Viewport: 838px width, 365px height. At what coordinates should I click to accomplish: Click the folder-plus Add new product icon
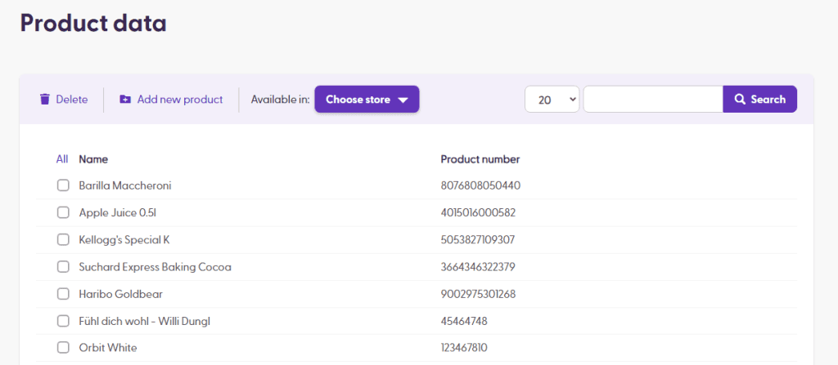pos(125,100)
